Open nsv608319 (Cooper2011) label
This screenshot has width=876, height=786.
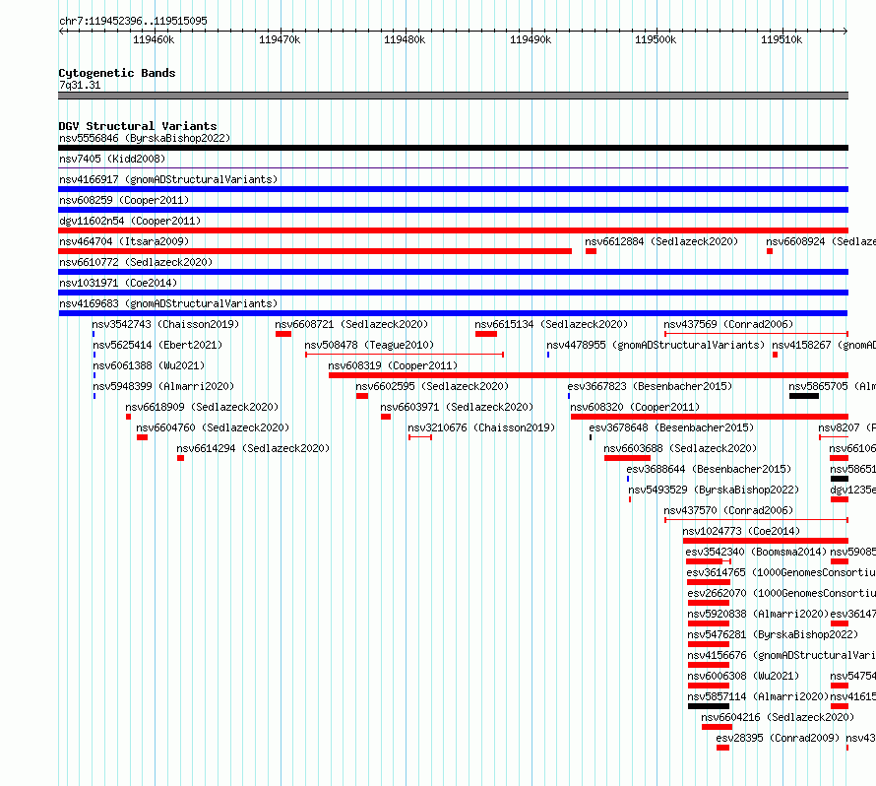point(393,365)
